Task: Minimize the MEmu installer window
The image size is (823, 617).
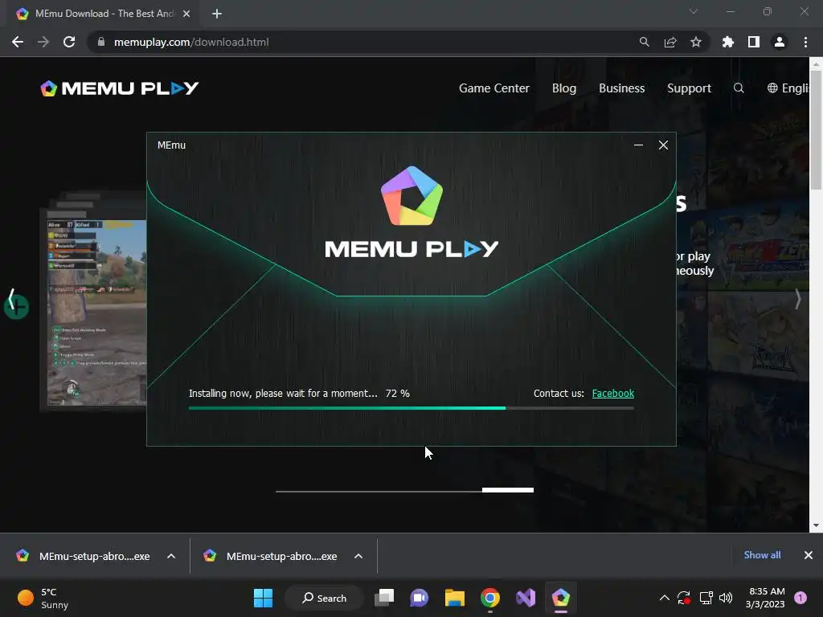Action: [638, 145]
